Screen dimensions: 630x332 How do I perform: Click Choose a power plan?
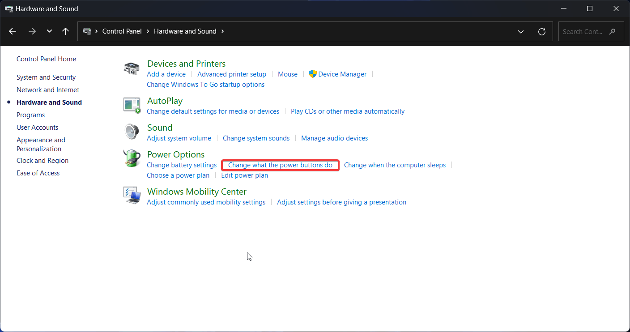pos(178,175)
